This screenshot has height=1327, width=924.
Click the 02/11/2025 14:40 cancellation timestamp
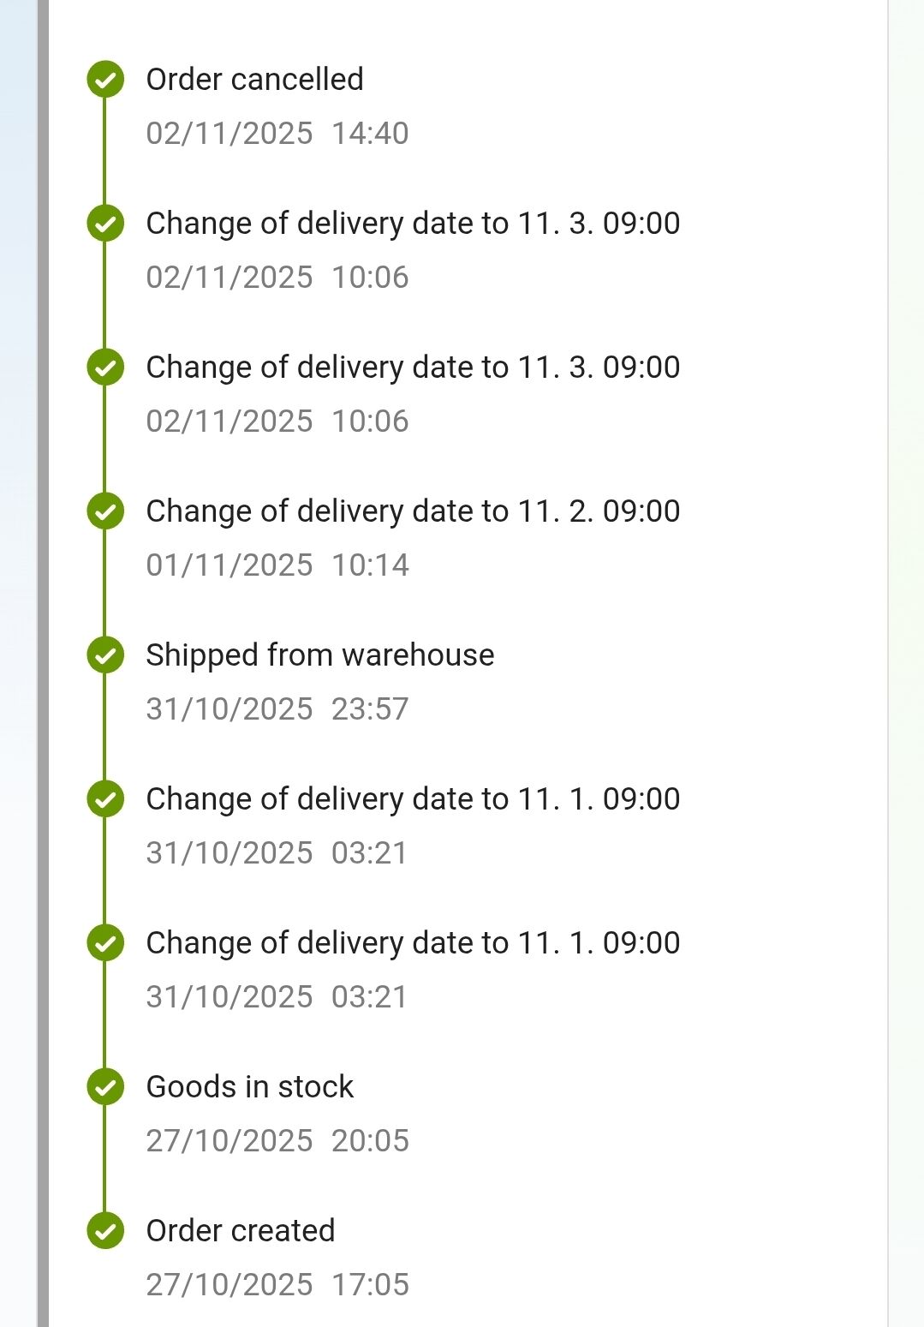coord(277,134)
